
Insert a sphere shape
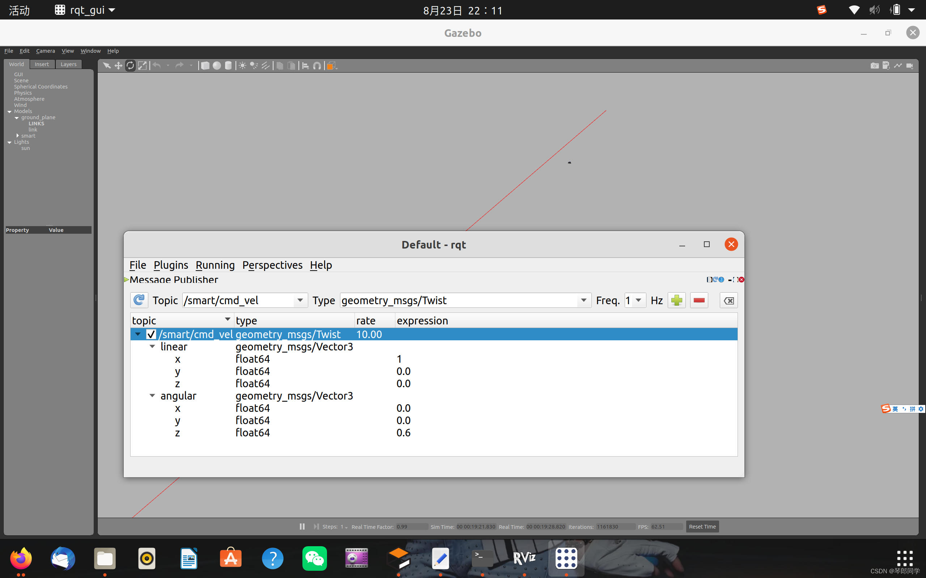(x=217, y=66)
